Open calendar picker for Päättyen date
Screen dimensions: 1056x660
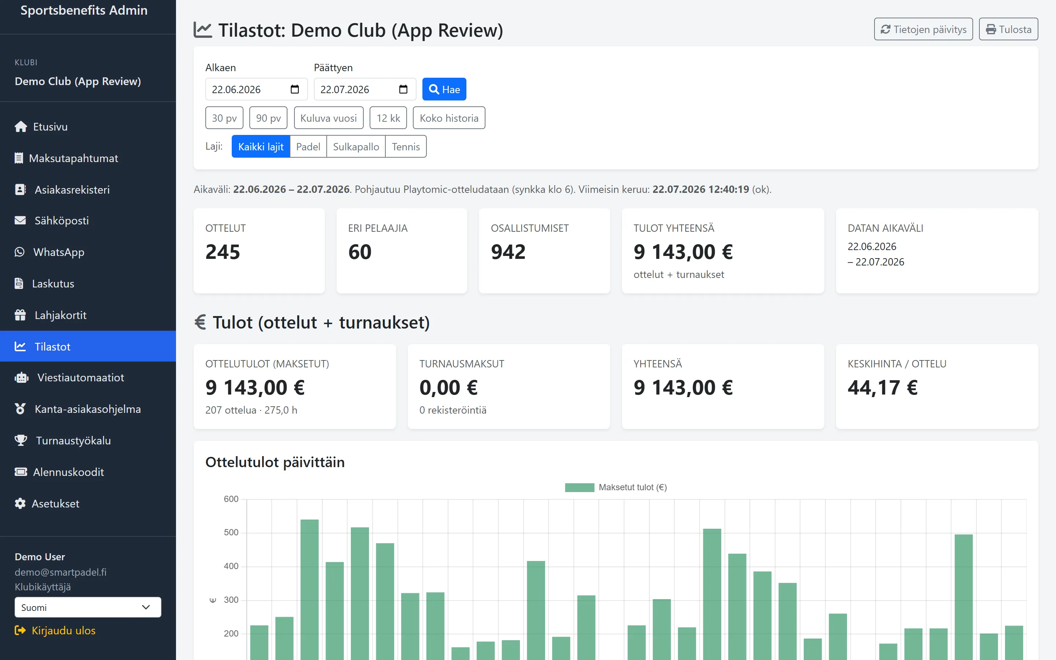[403, 89]
